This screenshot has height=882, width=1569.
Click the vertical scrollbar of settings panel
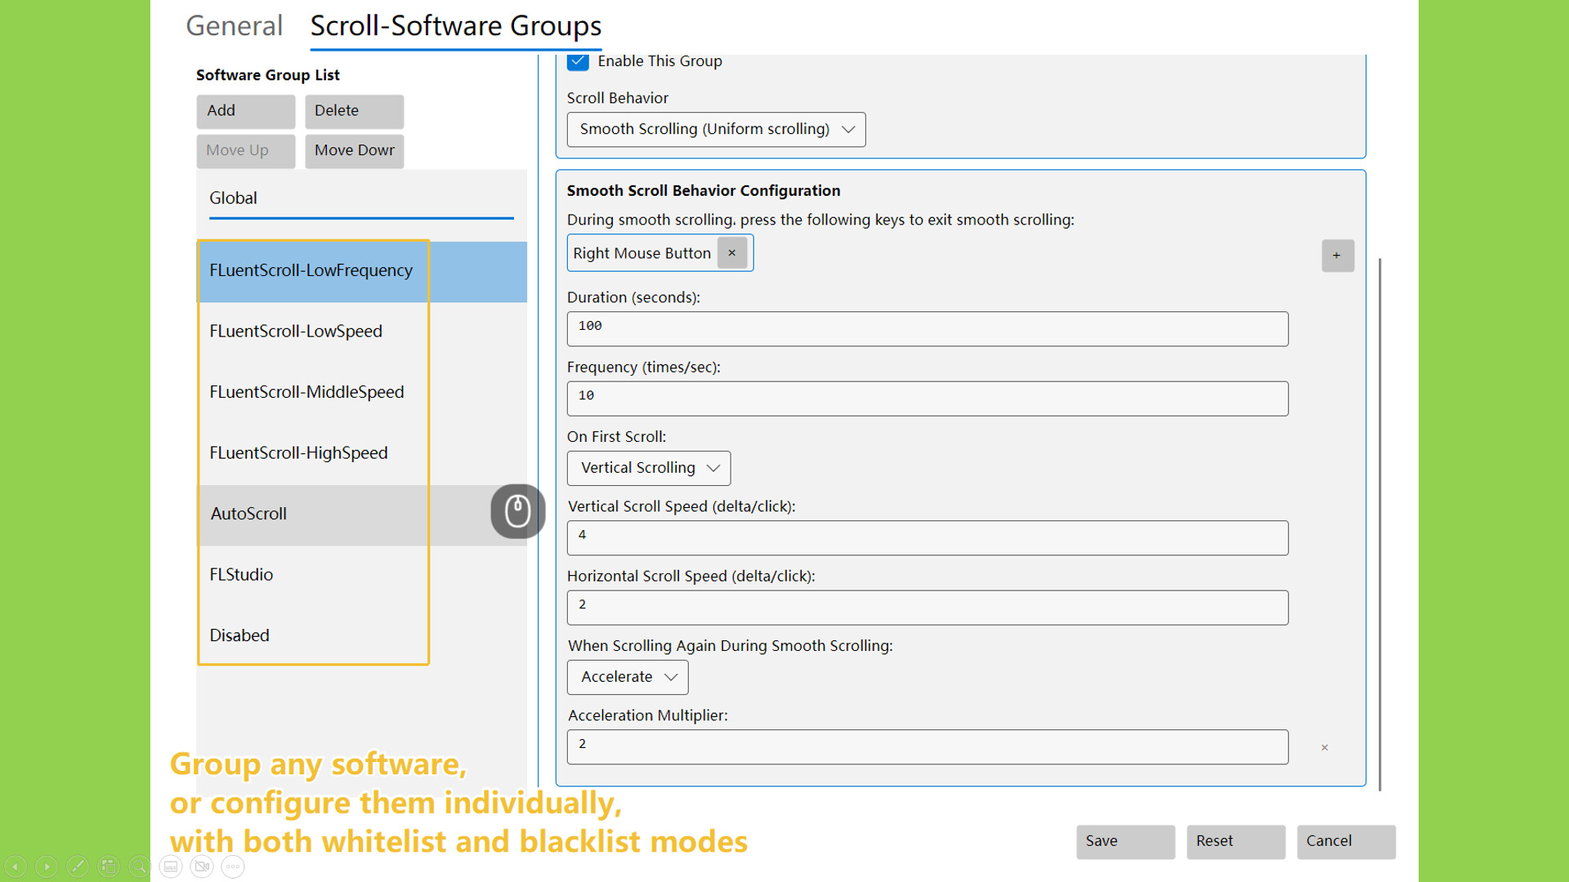1379,523
